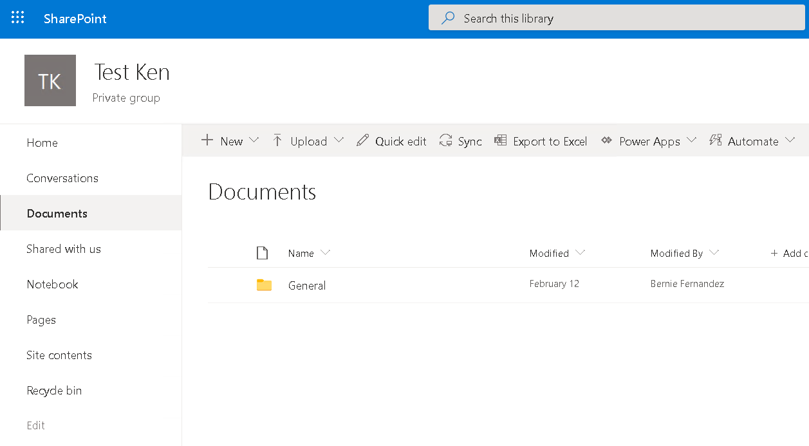
Task: Click the Automate flow icon
Action: pos(715,140)
